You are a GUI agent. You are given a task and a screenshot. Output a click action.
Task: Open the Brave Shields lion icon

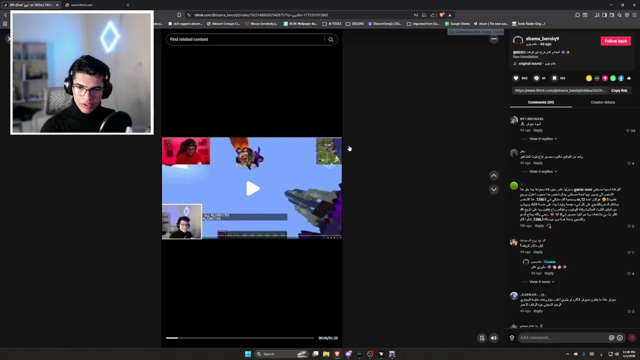coord(441,15)
